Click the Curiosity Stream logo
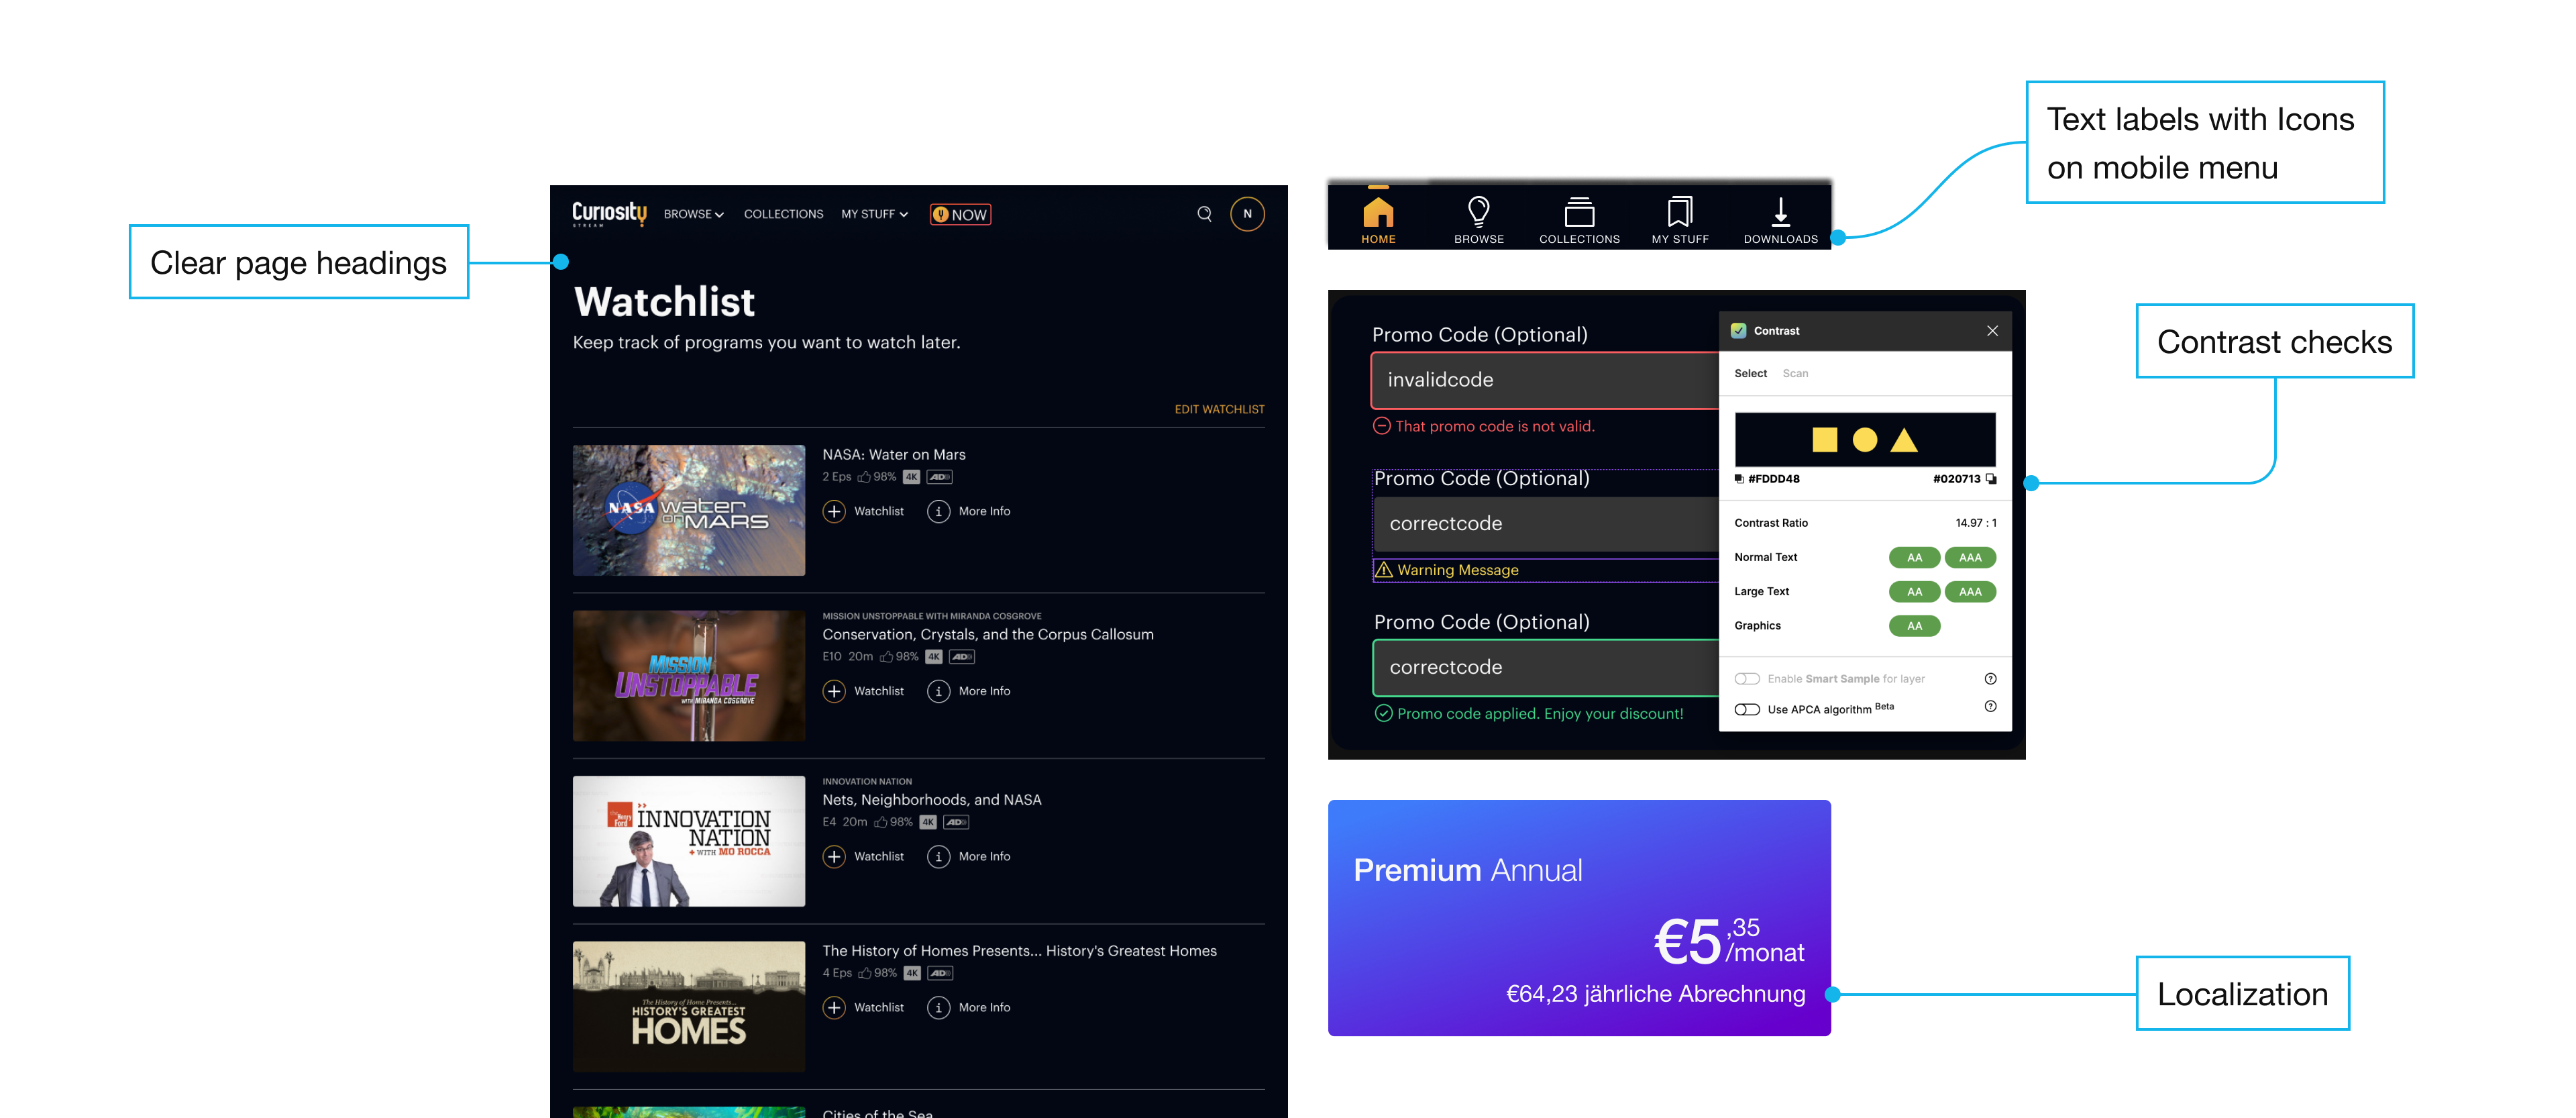 [x=609, y=214]
